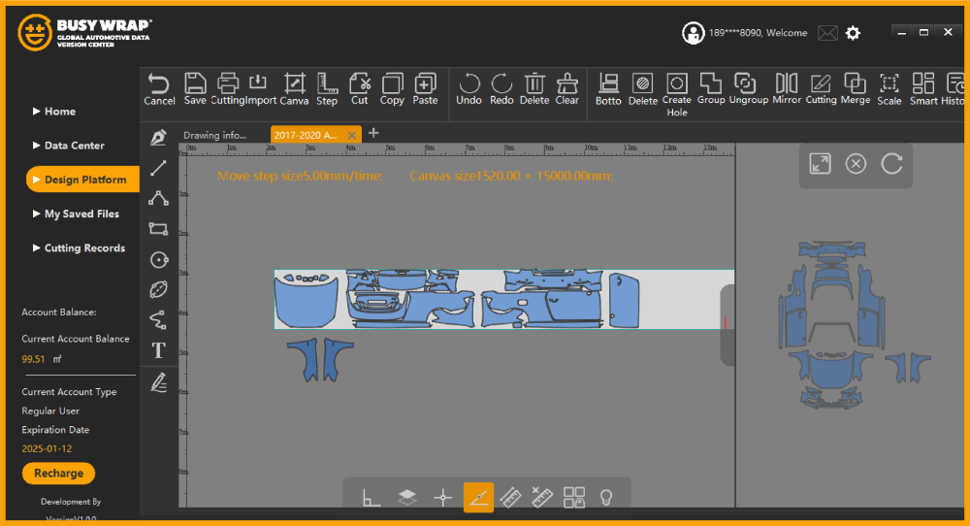Open the Design Platform section
970x526 pixels.
click(82, 180)
